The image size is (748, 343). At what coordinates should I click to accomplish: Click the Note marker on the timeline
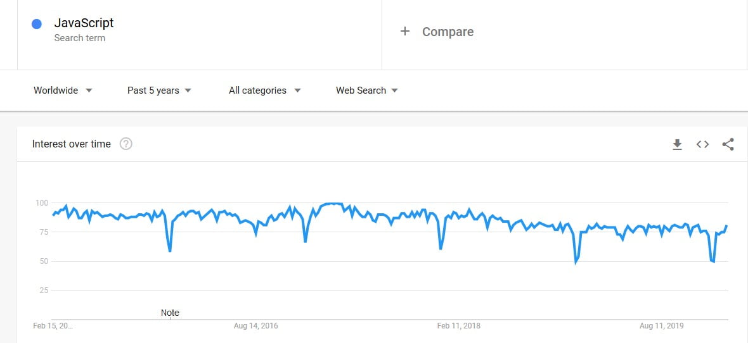click(x=170, y=313)
